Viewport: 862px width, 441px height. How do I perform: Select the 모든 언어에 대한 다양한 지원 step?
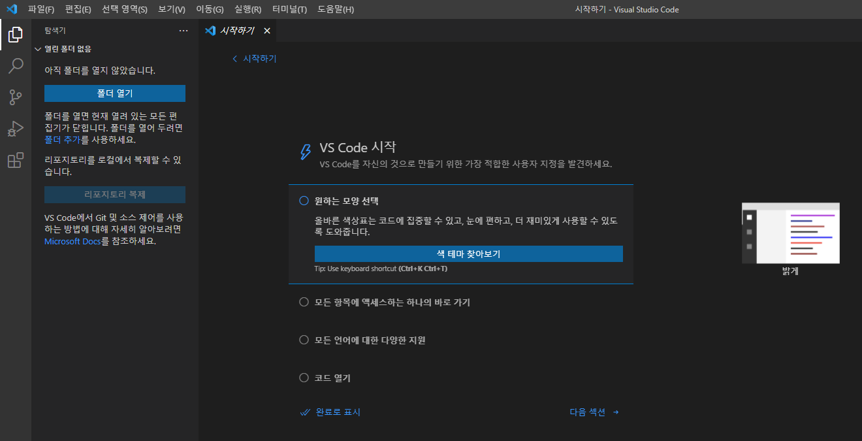click(461, 340)
